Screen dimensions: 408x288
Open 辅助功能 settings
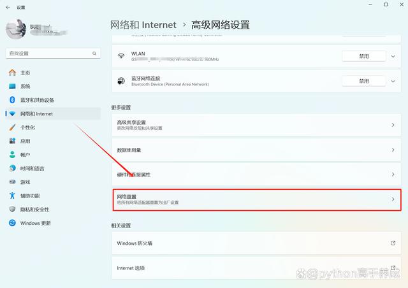[53, 196]
